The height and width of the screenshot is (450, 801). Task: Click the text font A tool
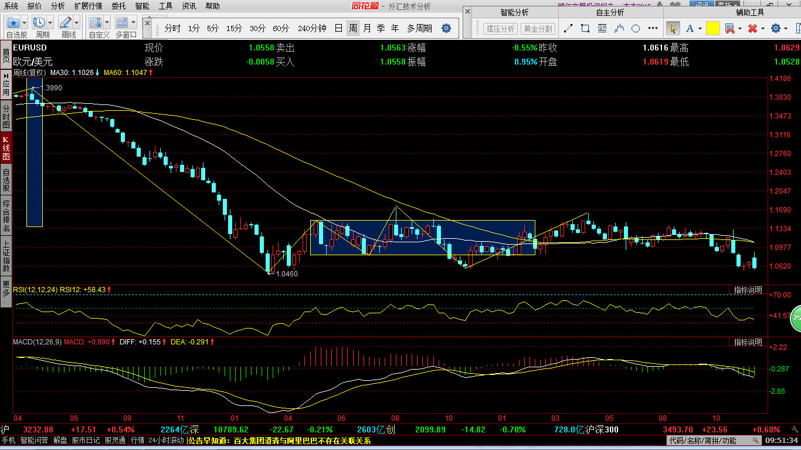click(690, 28)
